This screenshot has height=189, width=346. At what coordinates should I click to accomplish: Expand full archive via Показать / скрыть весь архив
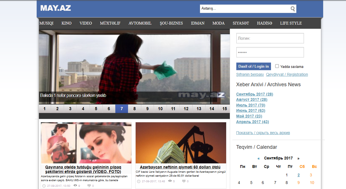pos(263,133)
